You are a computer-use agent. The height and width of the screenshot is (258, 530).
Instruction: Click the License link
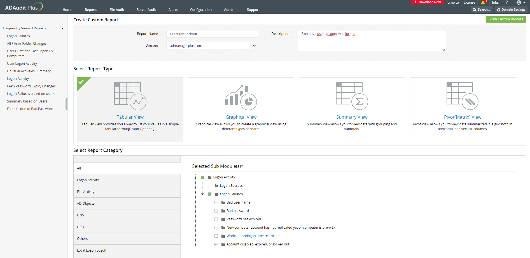469,3
